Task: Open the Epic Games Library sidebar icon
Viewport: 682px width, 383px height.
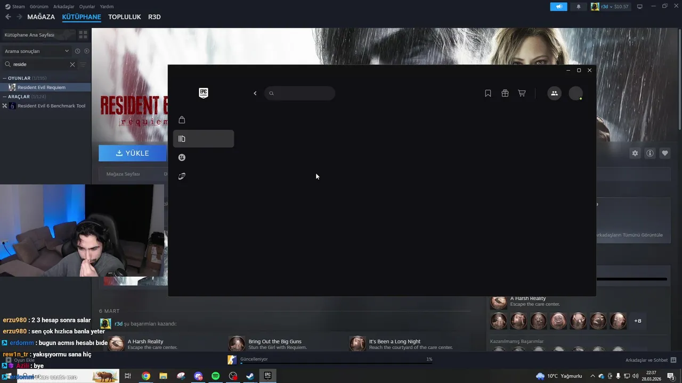Action: [x=204, y=139]
